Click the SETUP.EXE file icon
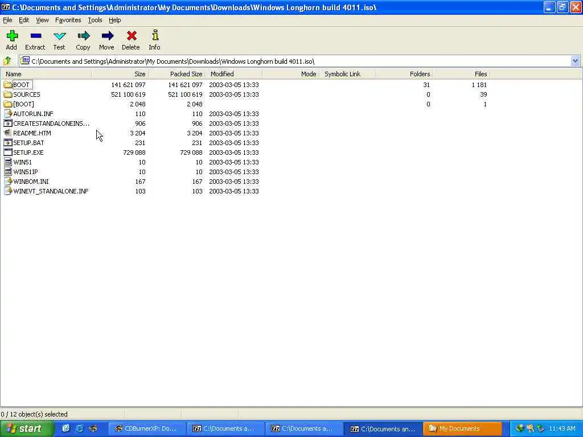The image size is (583, 437). pos(8,152)
